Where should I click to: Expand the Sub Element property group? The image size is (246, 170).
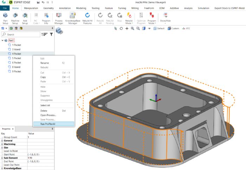(2, 158)
